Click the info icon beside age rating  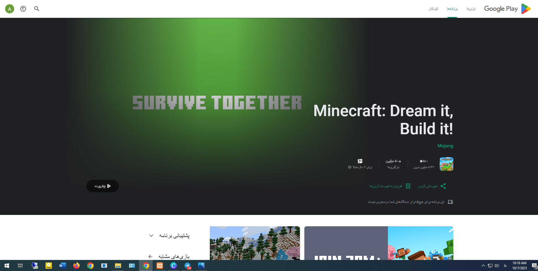[350, 167]
